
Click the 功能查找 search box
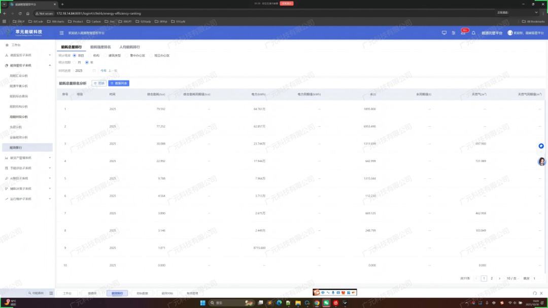click(36, 293)
